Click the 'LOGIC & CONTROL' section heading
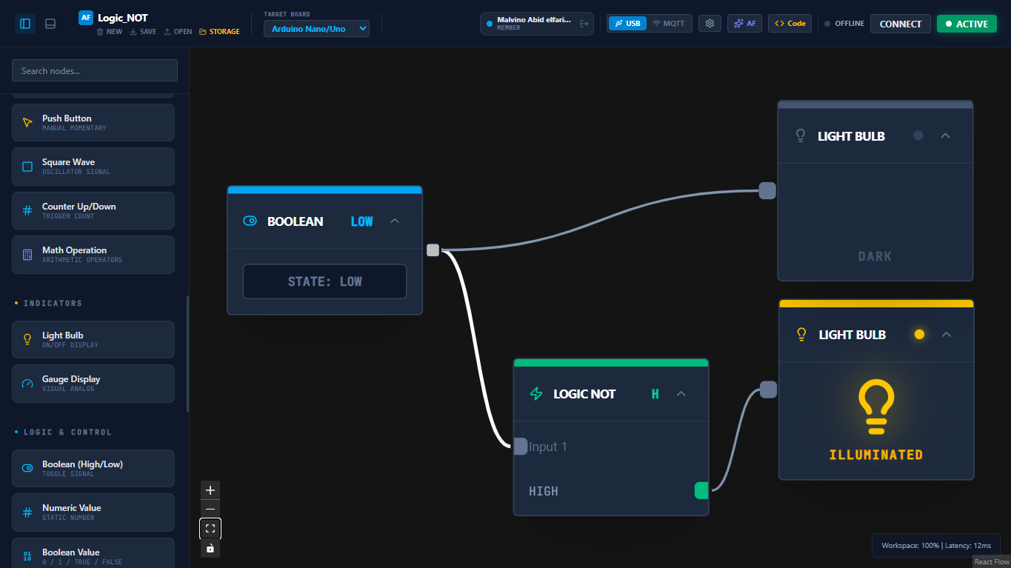Screen dimensions: 1011x568 click(67, 432)
